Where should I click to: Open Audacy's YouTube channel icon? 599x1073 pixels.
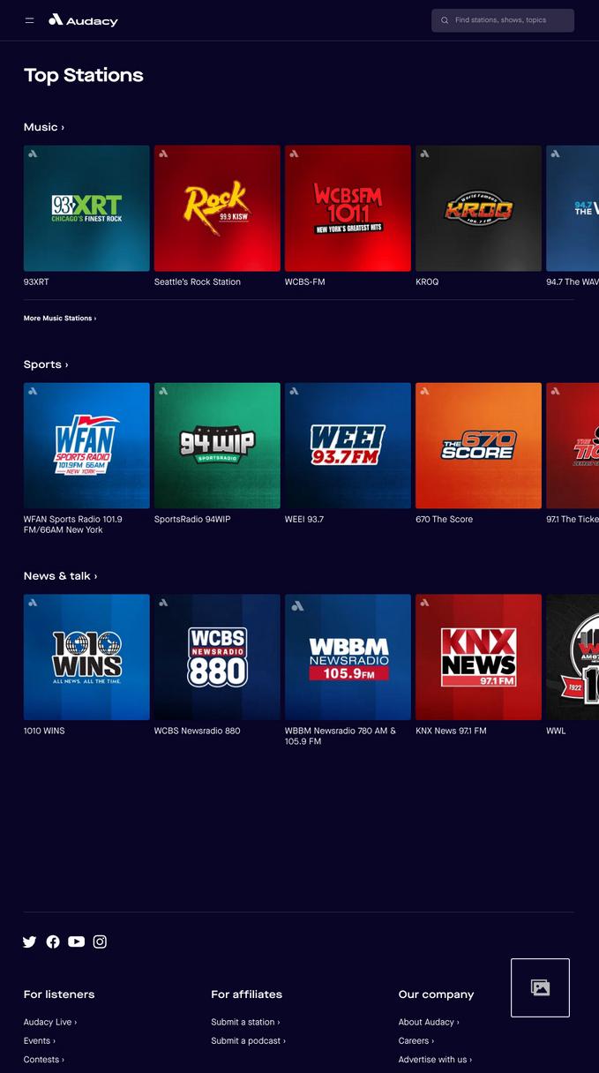(77, 942)
